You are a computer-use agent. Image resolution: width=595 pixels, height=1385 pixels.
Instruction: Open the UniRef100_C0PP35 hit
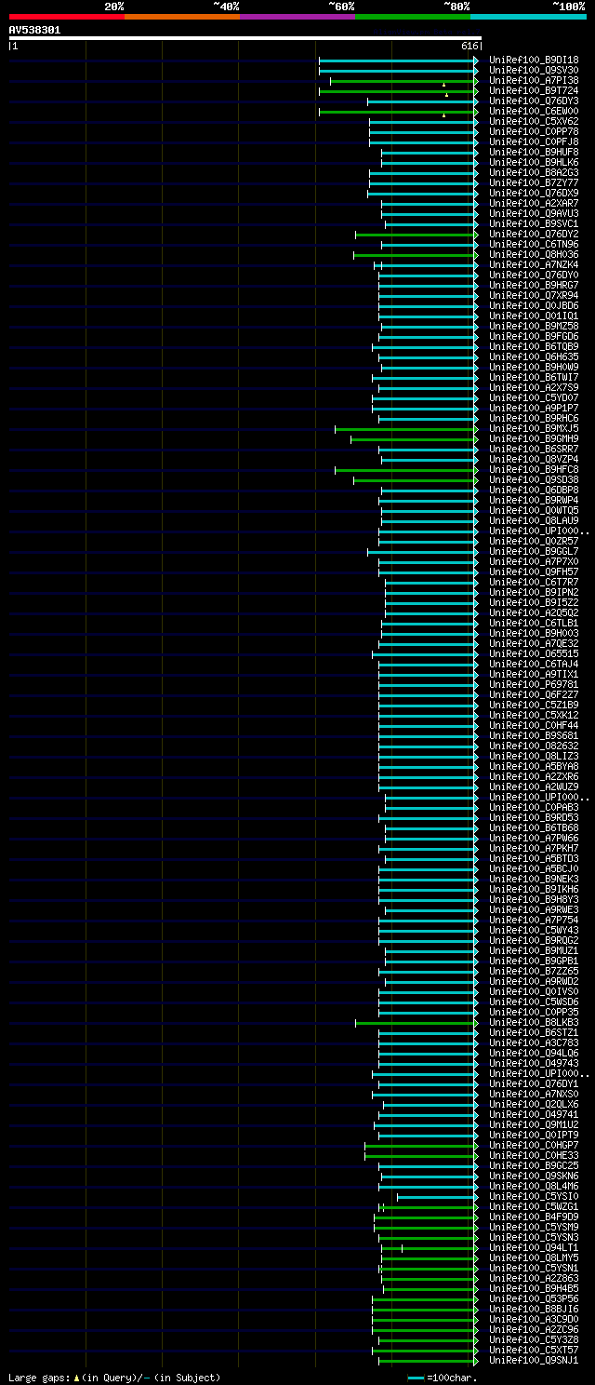534,1012
